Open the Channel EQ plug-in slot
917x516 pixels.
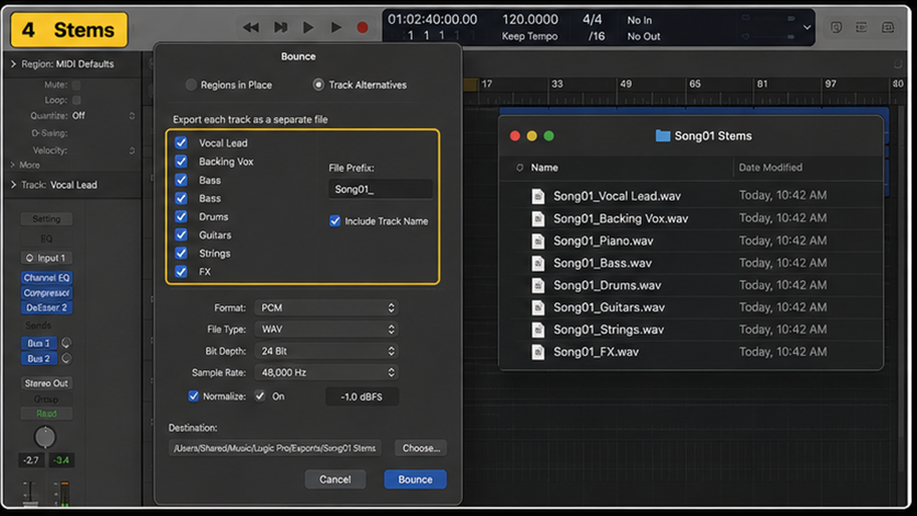click(47, 277)
